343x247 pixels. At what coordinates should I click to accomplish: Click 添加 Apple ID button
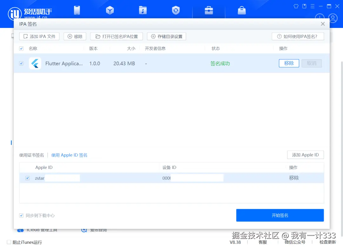coord(306,155)
